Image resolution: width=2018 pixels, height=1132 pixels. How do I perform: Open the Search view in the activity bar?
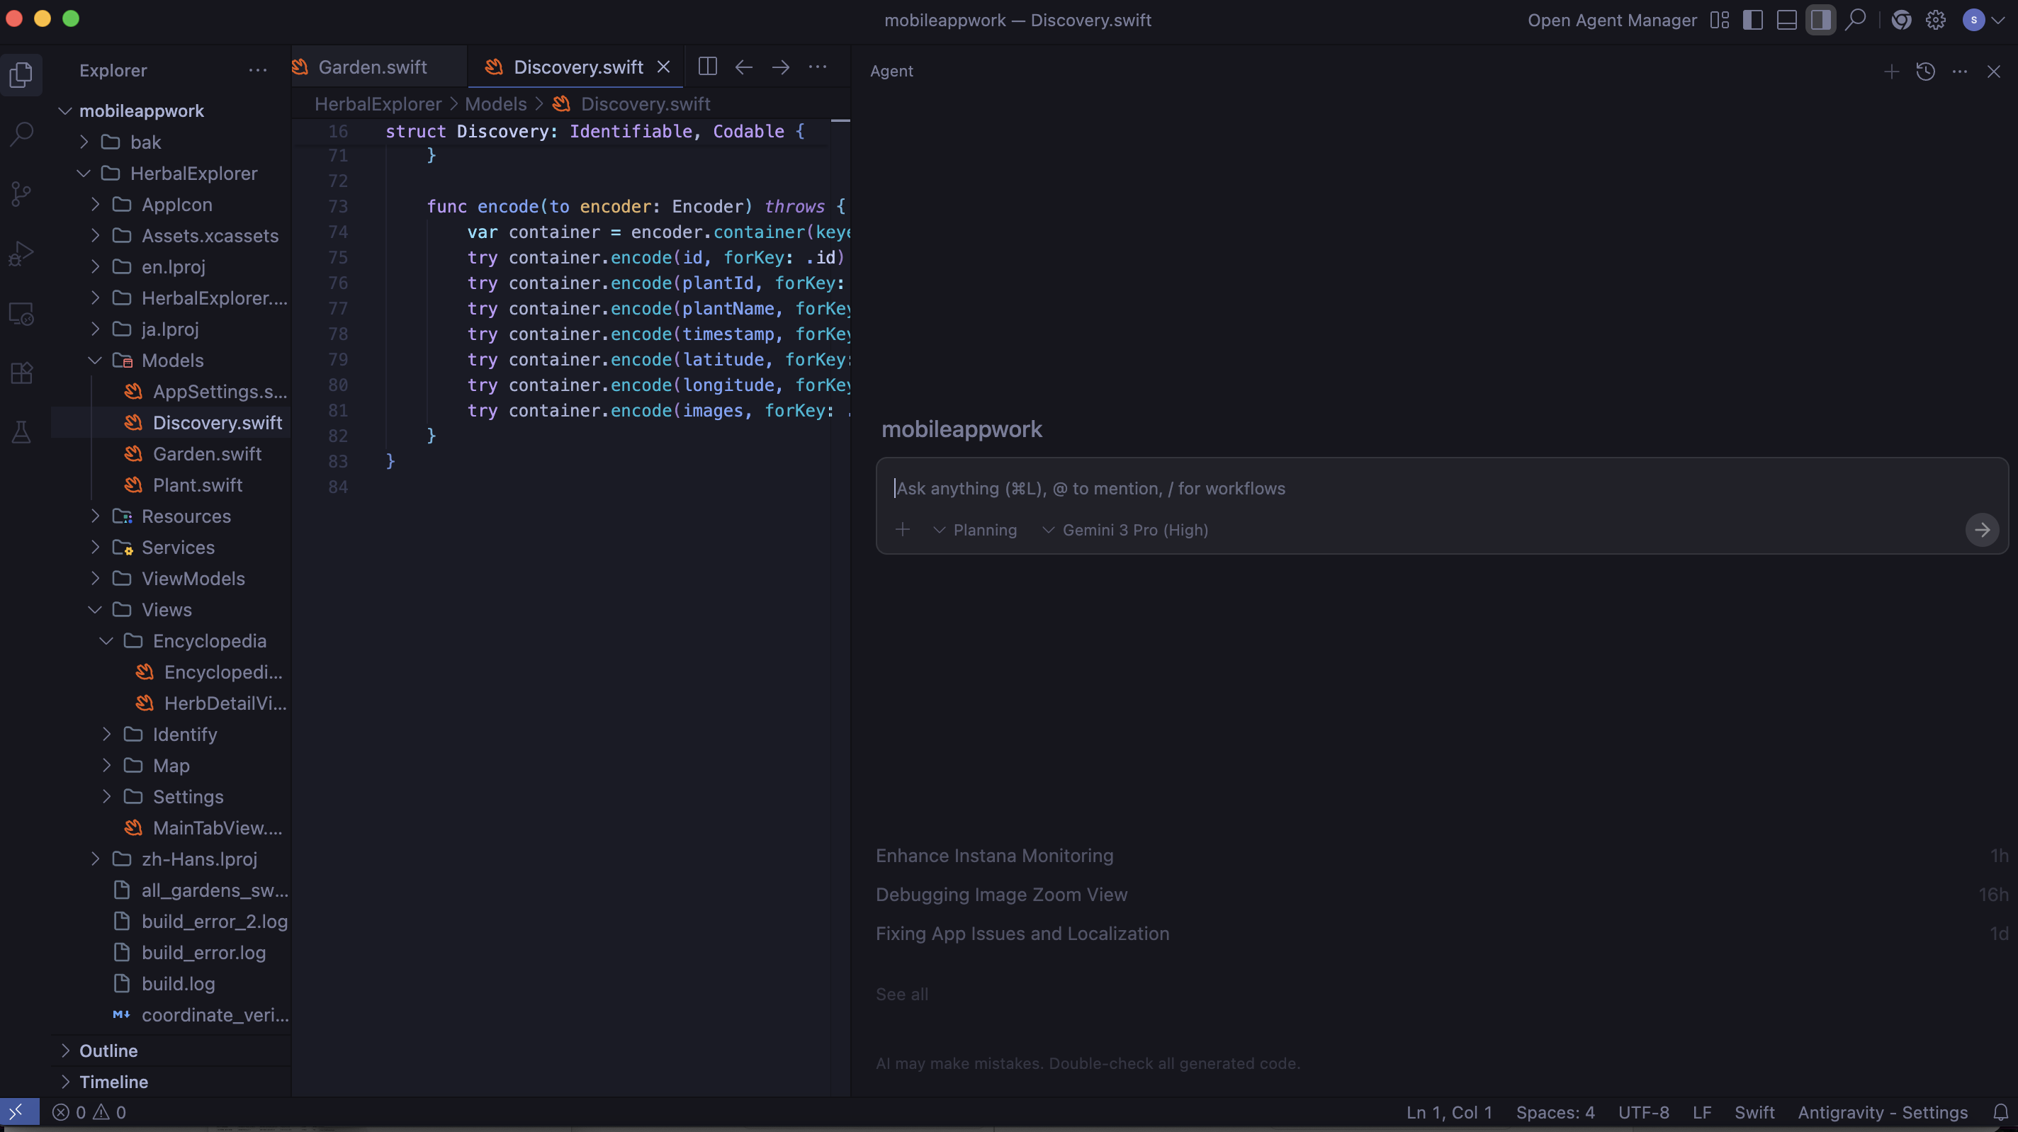21,134
